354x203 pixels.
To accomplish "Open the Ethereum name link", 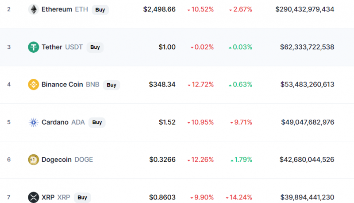I will point(57,9).
